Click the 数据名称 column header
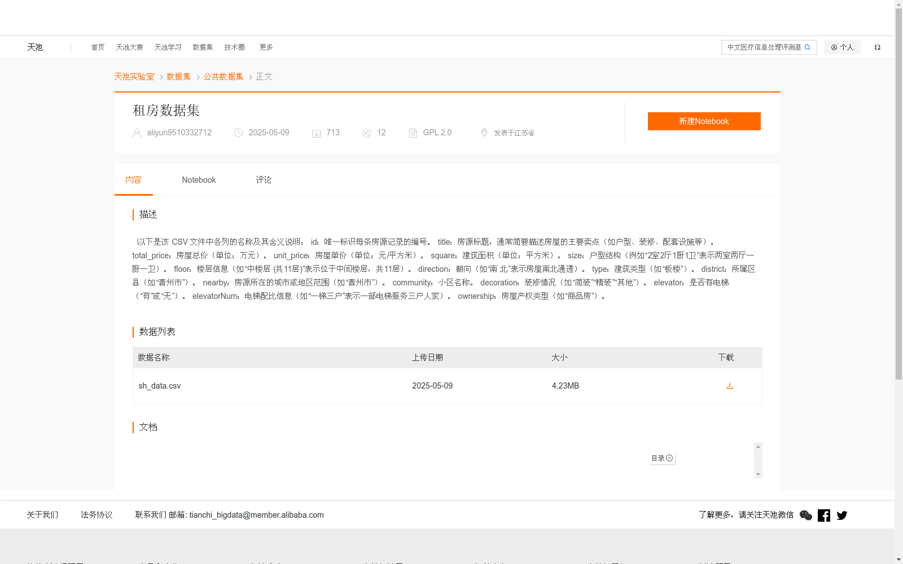Image resolution: width=903 pixels, height=564 pixels. (x=154, y=358)
